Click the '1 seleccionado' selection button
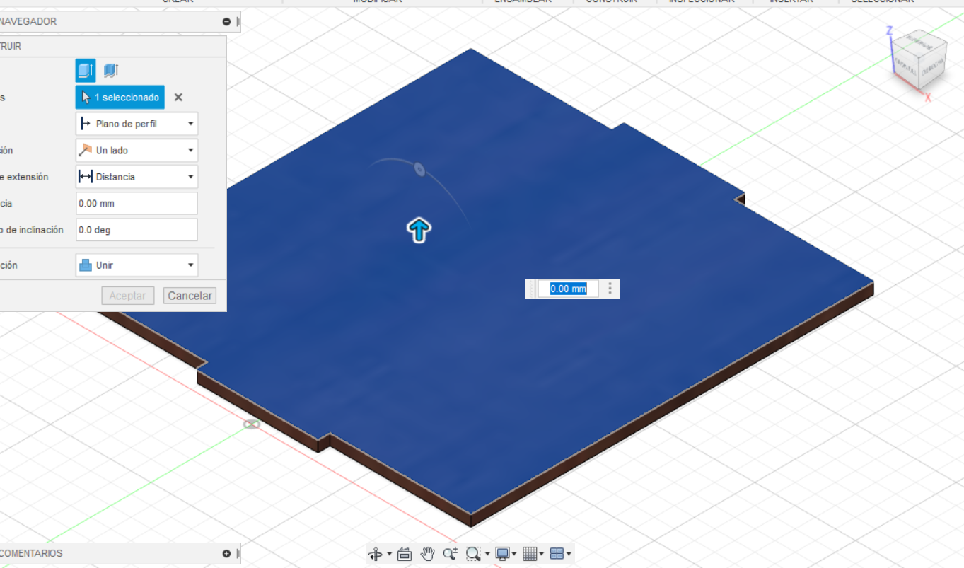964x568 pixels. pos(119,97)
